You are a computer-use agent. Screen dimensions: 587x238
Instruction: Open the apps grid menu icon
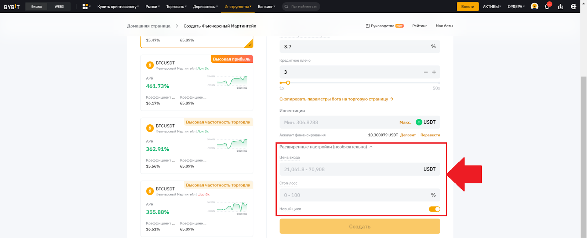coord(85,7)
